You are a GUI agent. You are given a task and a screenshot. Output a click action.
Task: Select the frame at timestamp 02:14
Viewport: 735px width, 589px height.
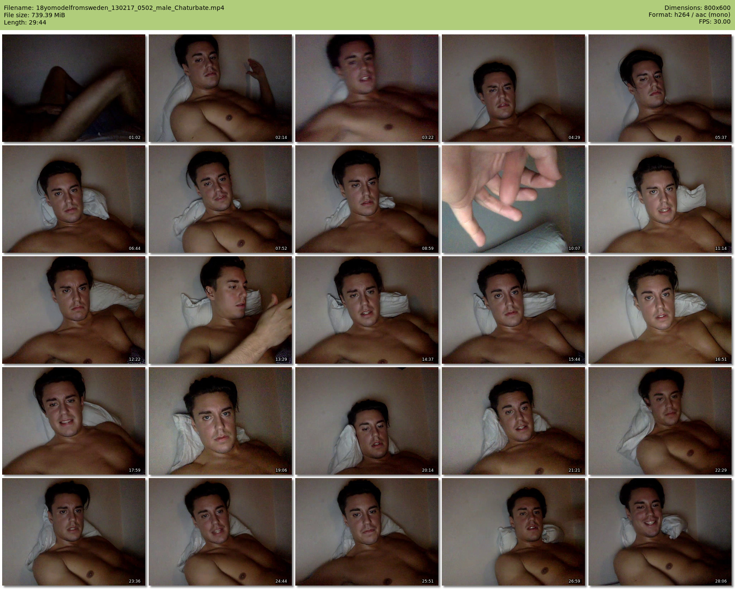click(x=220, y=88)
